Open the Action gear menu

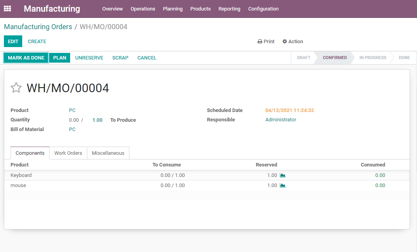click(x=293, y=41)
